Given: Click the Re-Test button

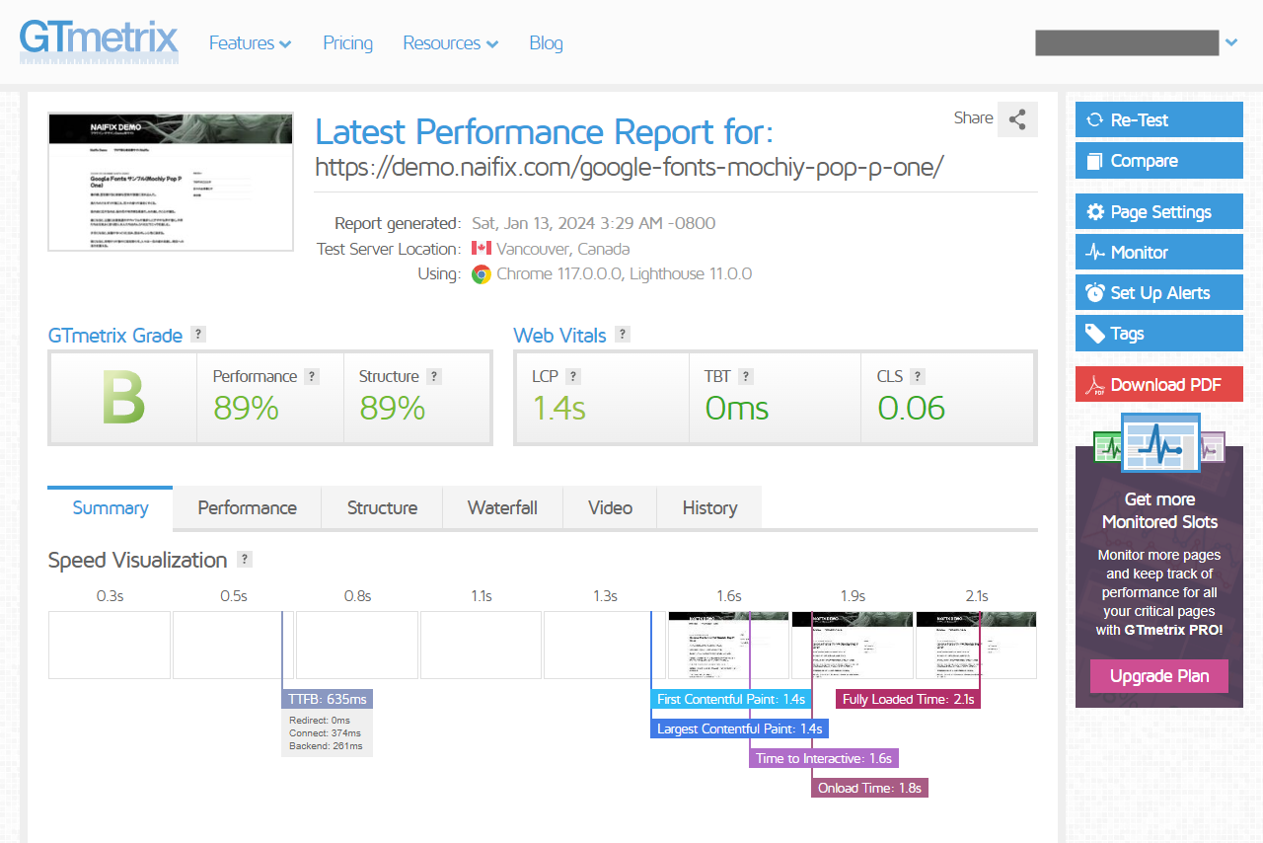Looking at the screenshot, I should [x=1159, y=119].
